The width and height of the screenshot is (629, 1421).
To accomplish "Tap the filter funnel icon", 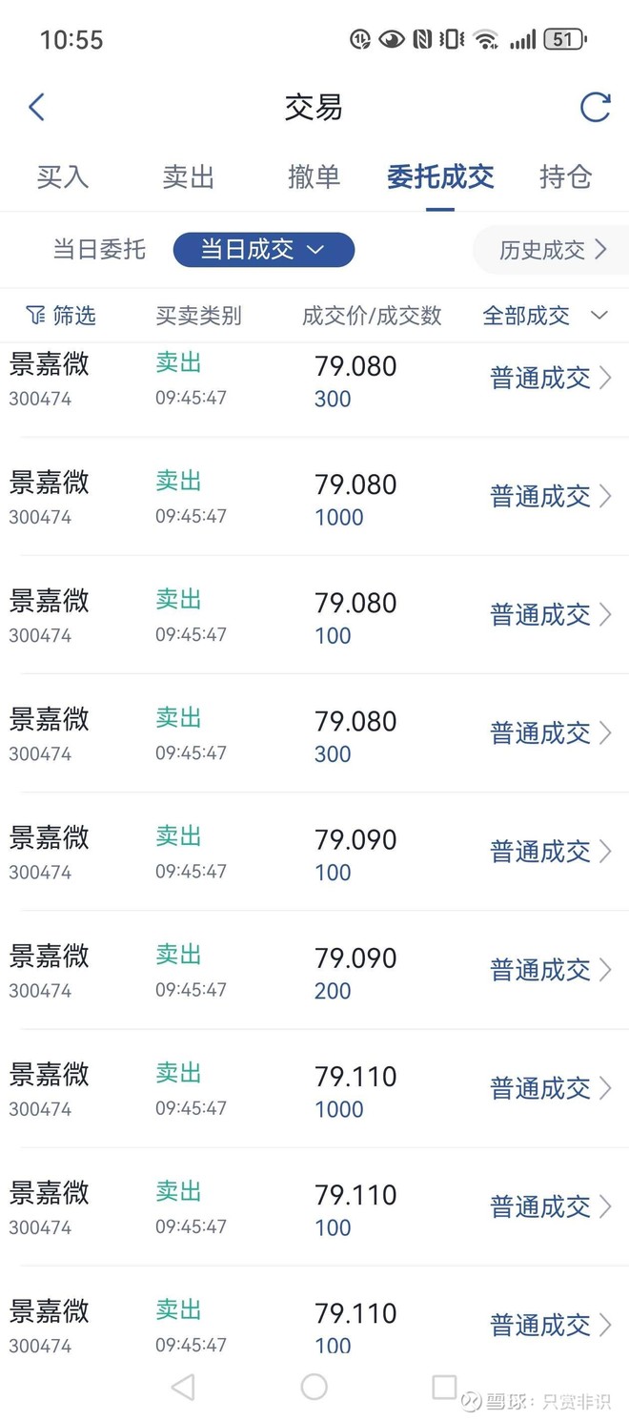I will tap(35, 316).
